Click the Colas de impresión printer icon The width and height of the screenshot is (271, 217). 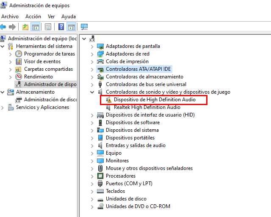click(x=100, y=61)
